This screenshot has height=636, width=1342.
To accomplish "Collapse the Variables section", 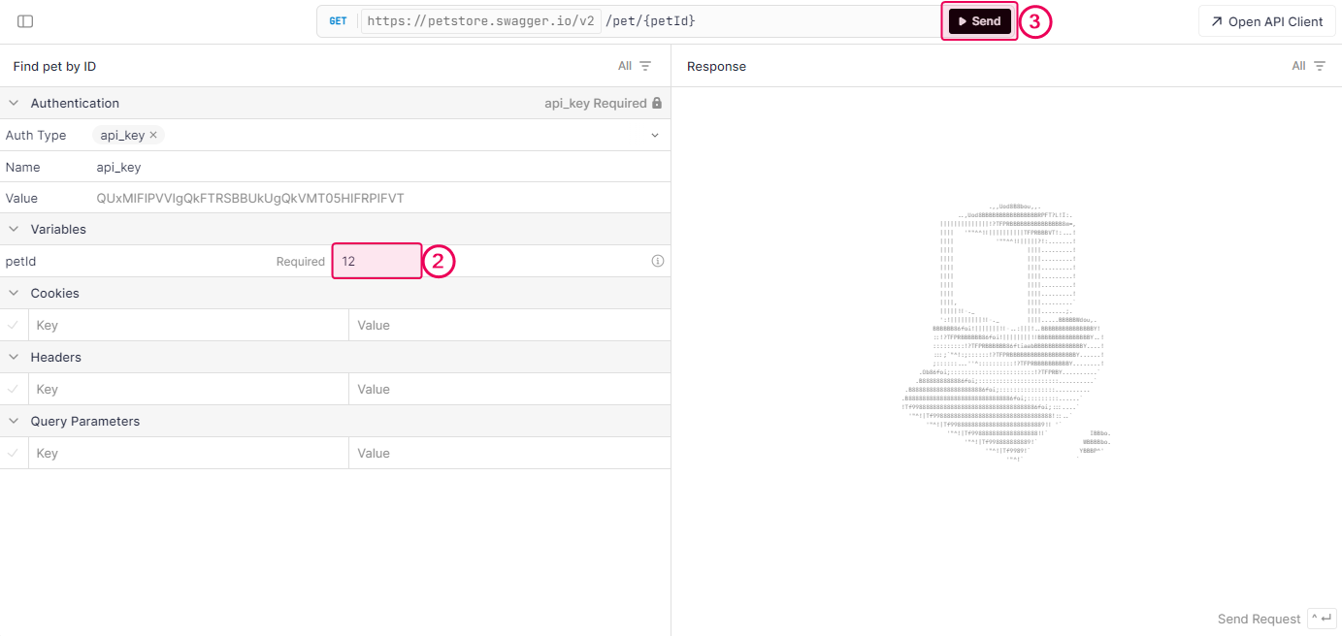I will pyautogui.click(x=14, y=230).
